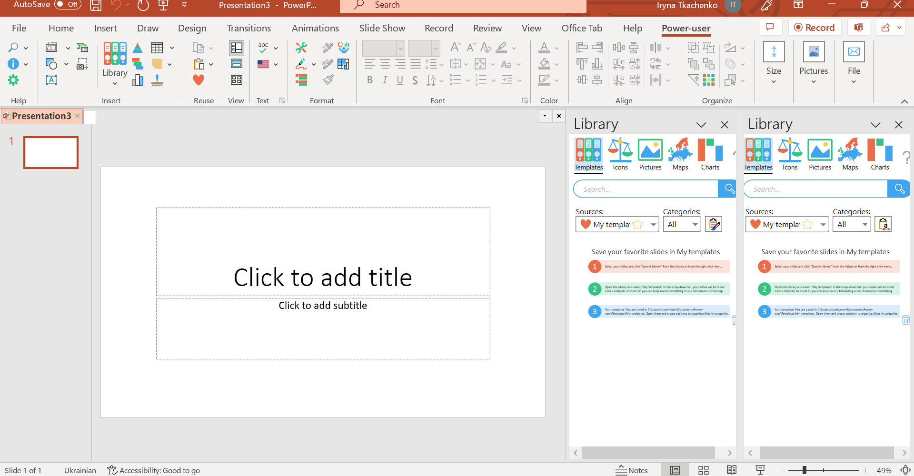This screenshot has height=476, width=914.
Task: Toggle AutoSave switch
Action: (x=68, y=5)
